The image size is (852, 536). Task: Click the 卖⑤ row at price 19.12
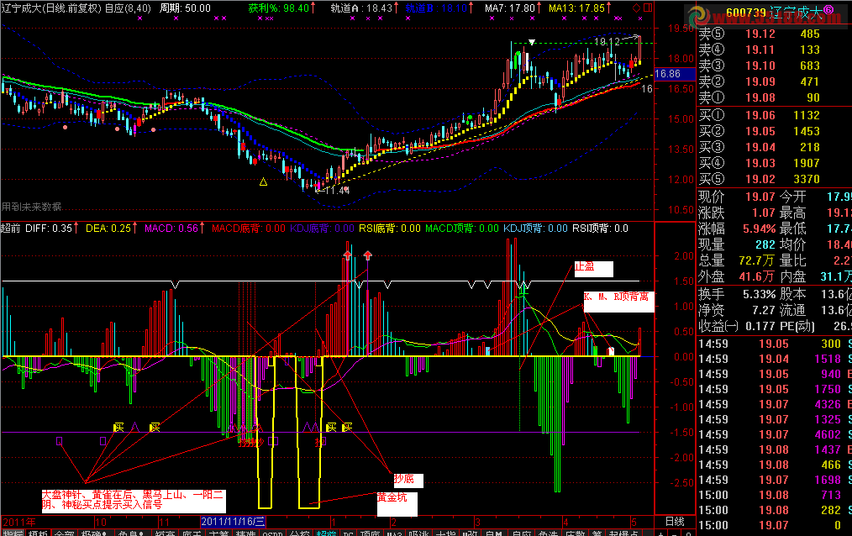(774, 34)
